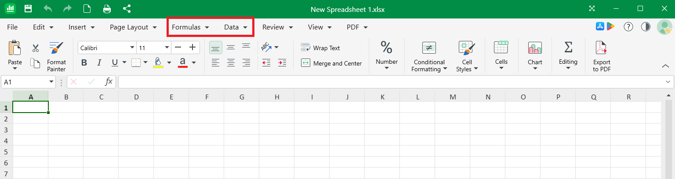Image resolution: width=675 pixels, height=179 pixels.
Task: Open the Calibri font name dropdown
Action: coord(107,47)
